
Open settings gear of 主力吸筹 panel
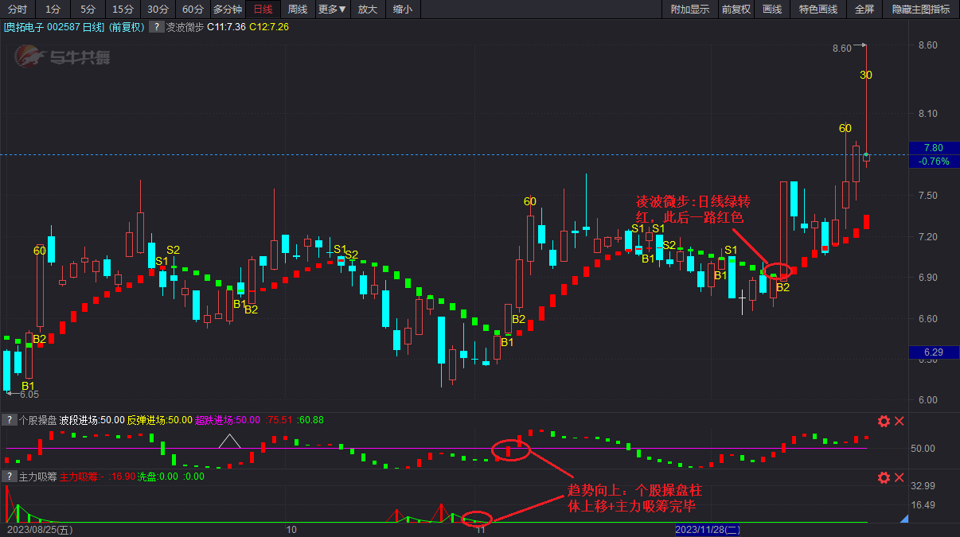(884, 477)
